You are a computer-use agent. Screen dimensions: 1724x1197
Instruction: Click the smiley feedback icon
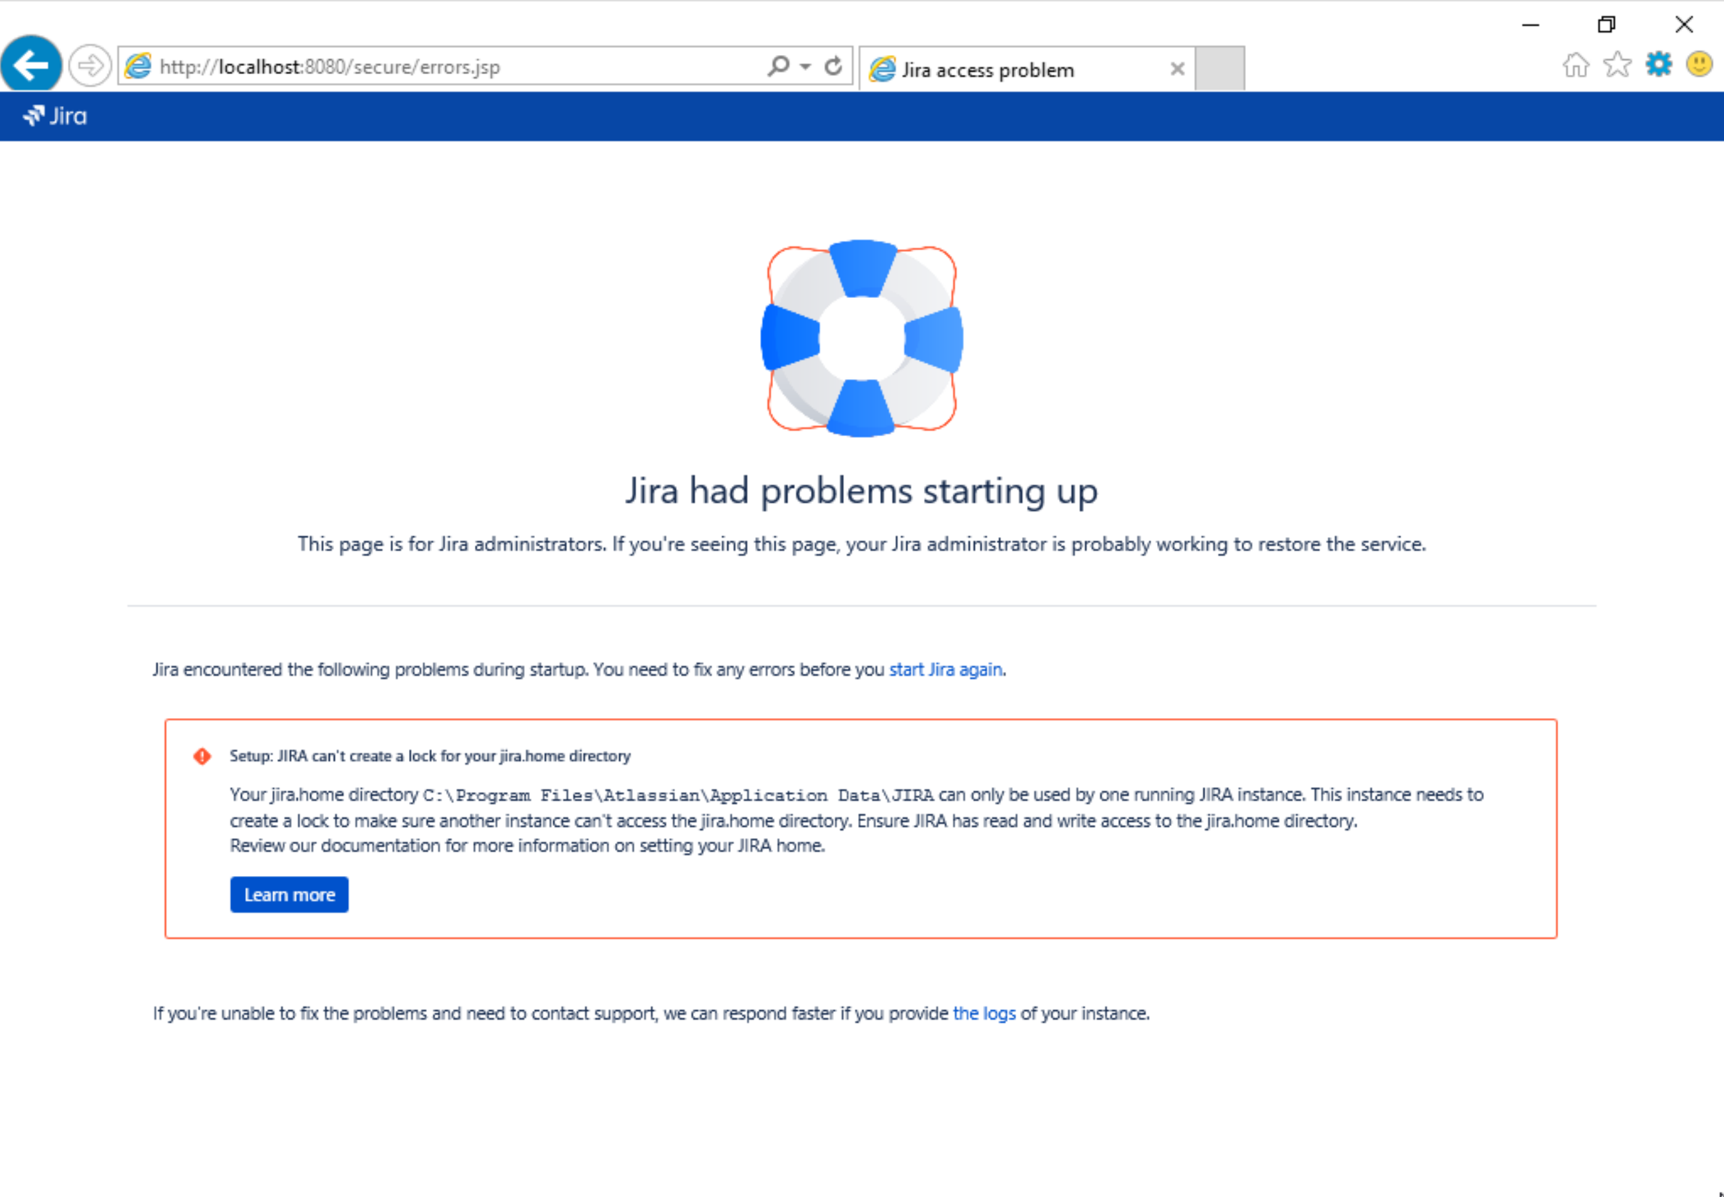coord(1698,65)
